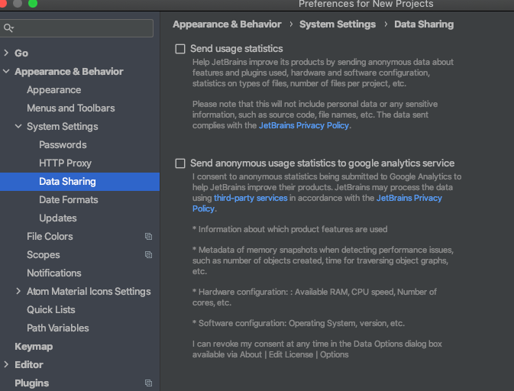Image resolution: width=514 pixels, height=391 pixels.
Task: Tick the Send anonymous usage statistics to Google Analytics checkbox
Action: pos(180,163)
